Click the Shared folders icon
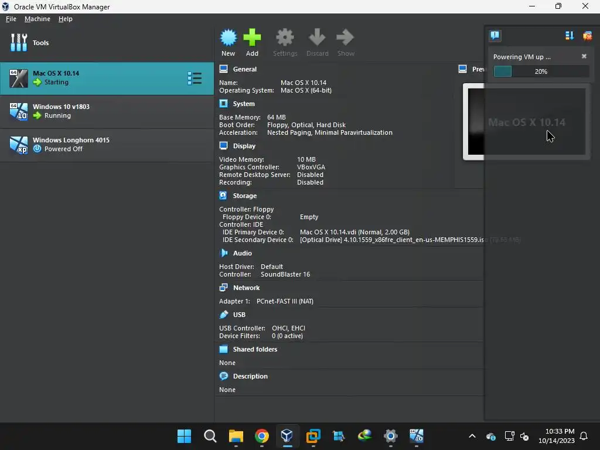The height and width of the screenshot is (450, 600). (x=223, y=349)
